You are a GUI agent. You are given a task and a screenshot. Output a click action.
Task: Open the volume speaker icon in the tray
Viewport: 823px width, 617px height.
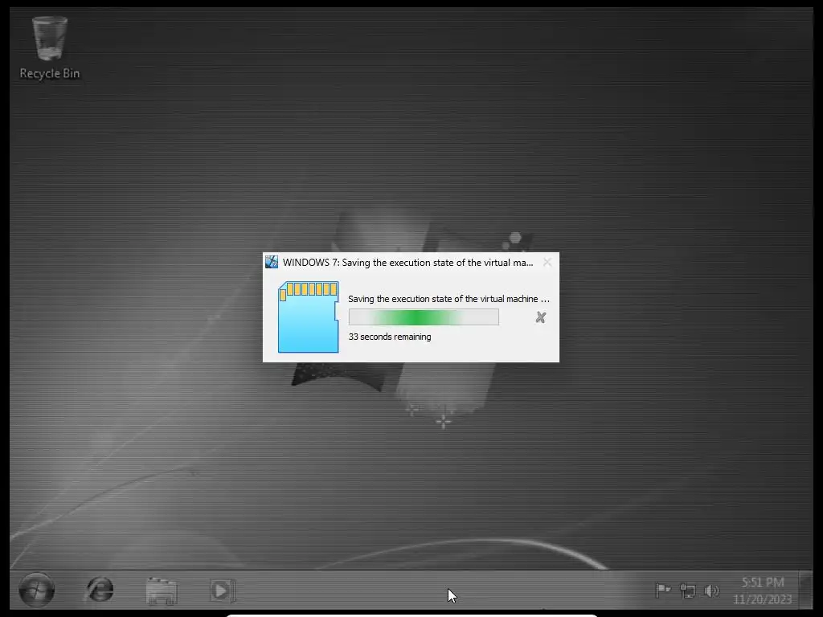click(711, 590)
